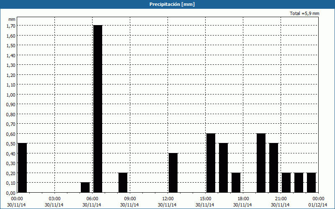
Task: Click the 1,40 y-axis label
Action: pyautogui.click(x=11, y=56)
